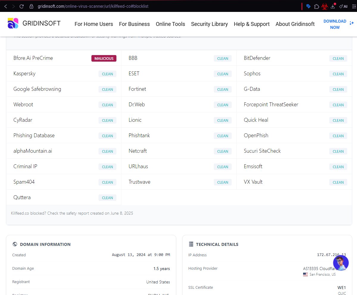Open the chat assistant avatar bubble

click(341, 263)
